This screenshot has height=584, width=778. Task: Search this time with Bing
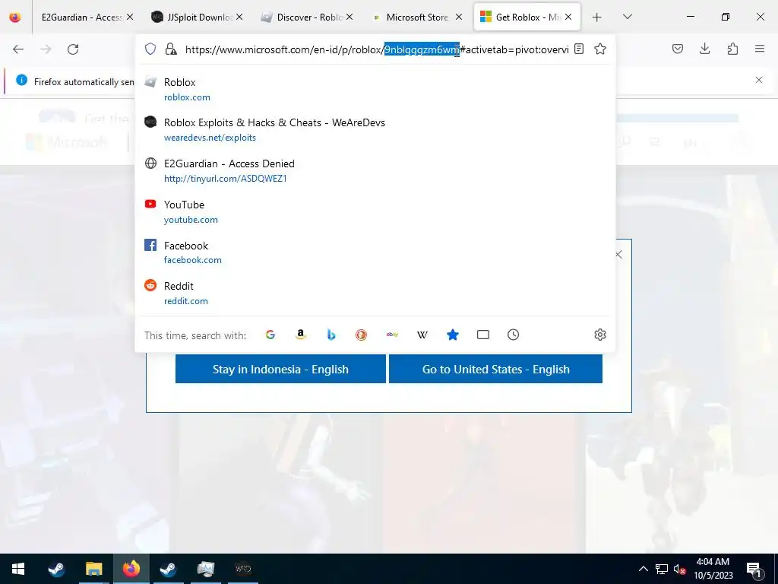coord(331,335)
